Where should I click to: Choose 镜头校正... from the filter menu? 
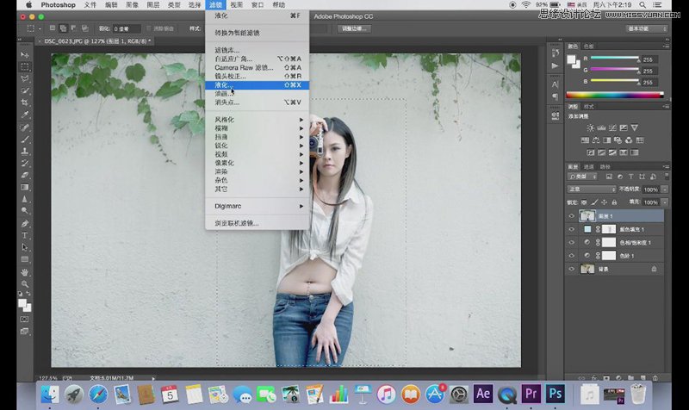pos(257,77)
